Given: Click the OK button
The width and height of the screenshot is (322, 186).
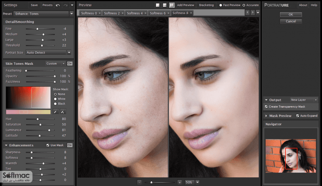Looking at the screenshot, I should 291,14.
